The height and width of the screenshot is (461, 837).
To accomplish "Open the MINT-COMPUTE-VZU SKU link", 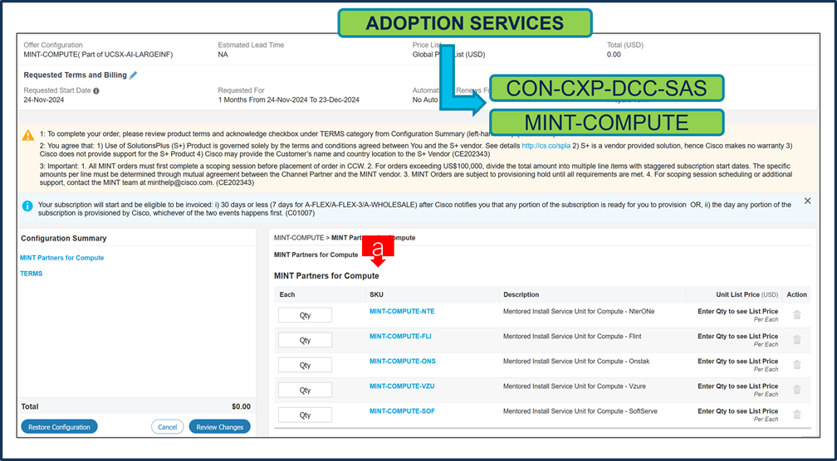I will [402, 386].
